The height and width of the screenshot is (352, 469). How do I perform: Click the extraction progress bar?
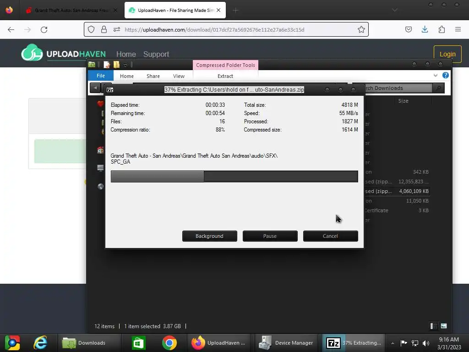click(234, 176)
